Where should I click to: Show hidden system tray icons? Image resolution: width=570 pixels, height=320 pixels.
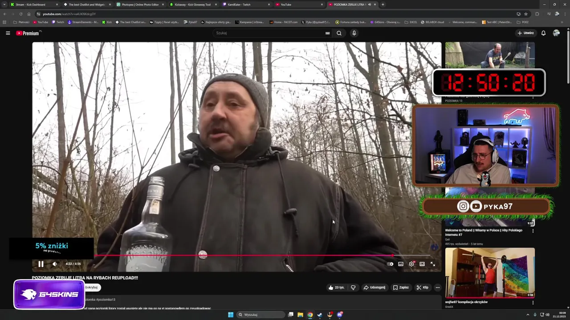point(528,315)
